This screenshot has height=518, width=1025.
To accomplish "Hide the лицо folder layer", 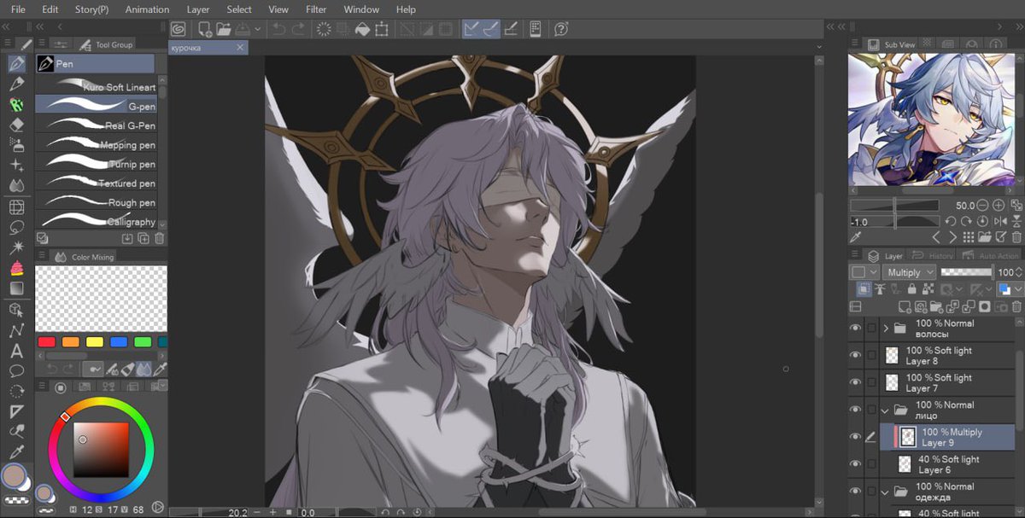I will [856, 410].
